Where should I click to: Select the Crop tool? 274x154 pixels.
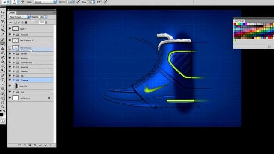[x=3, y=30]
